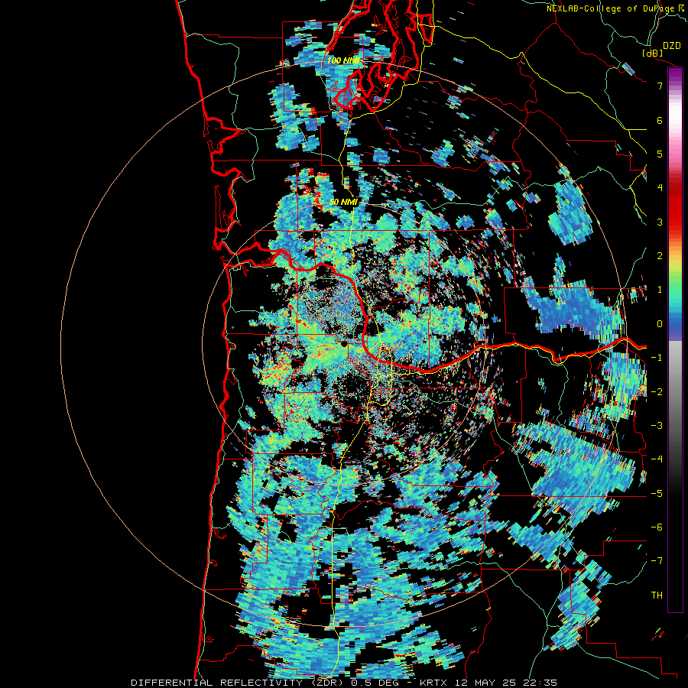Click the -2 value on the scale

[x=657, y=391]
